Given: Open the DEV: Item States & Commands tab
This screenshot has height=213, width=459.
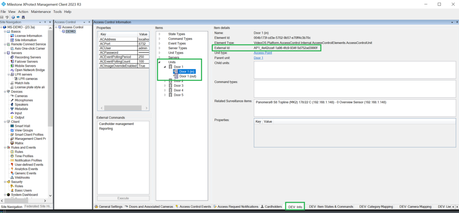Looking at the screenshot, I should [331, 207].
